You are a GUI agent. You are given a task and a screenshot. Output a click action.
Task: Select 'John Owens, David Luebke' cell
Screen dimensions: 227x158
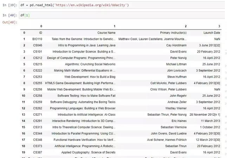tap(169, 133)
